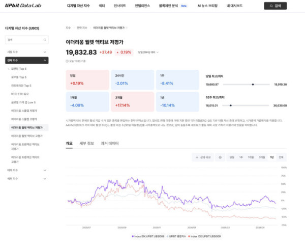Click the index value 19,832.83
Screen dimensions: 305x248
81,52
